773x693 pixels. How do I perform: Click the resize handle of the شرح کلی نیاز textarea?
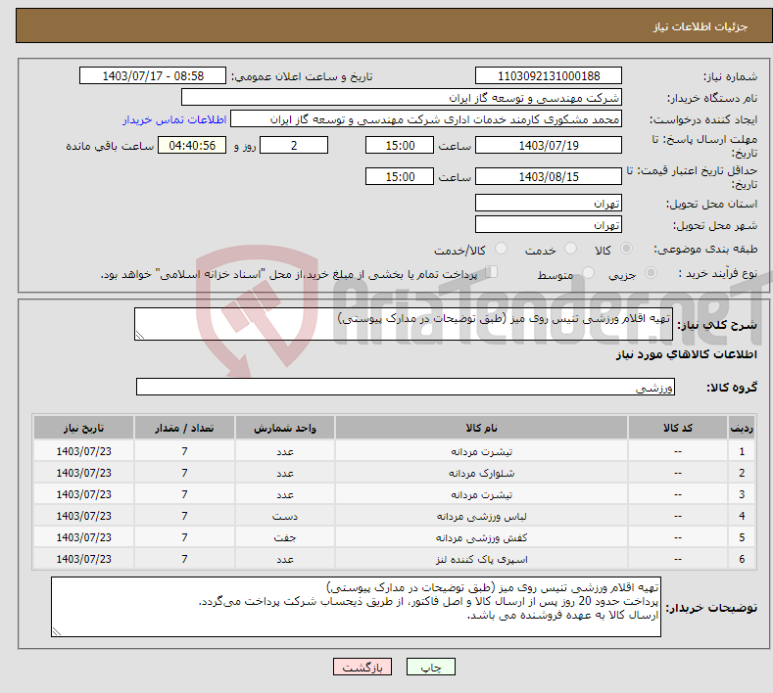[140, 335]
